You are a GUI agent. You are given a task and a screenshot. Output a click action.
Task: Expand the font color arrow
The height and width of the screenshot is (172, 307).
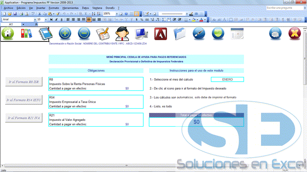click(205, 20)
